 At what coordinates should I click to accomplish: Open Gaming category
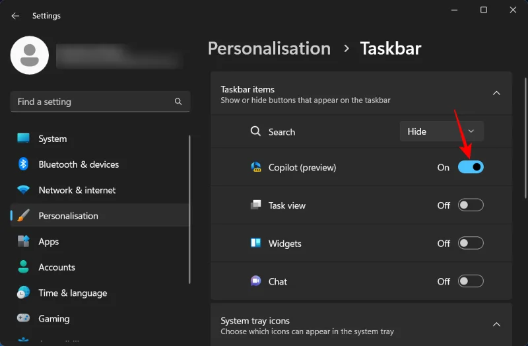100,318
